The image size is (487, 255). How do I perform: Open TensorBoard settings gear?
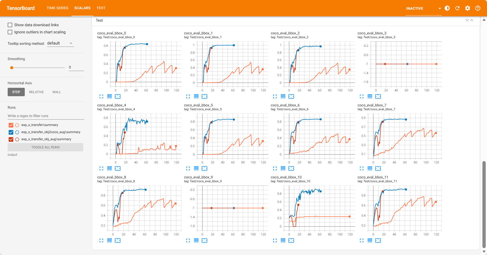click(468, 8)
